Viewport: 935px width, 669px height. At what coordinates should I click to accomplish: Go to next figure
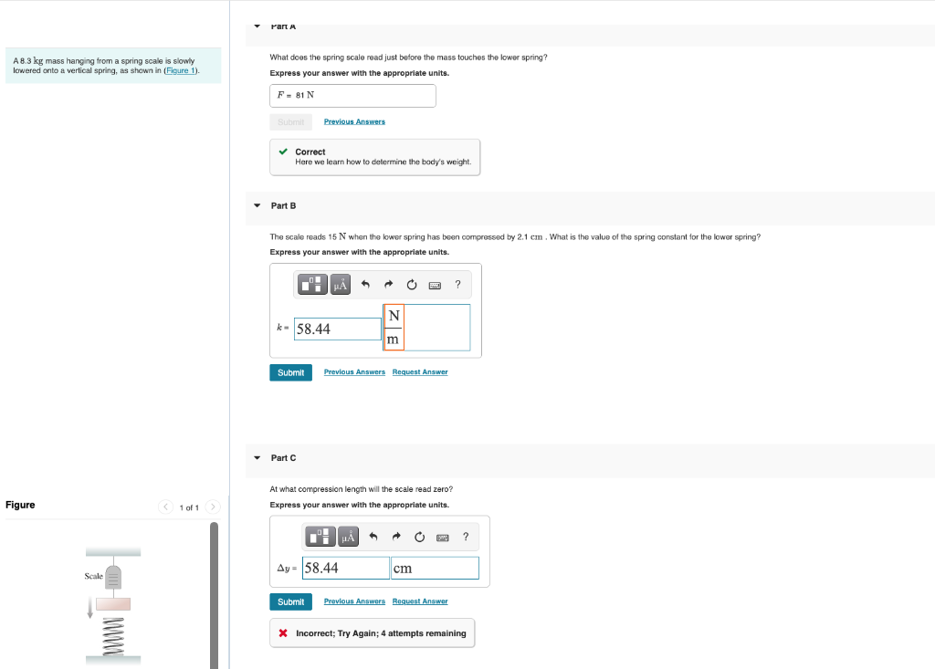tap(213, 507)
